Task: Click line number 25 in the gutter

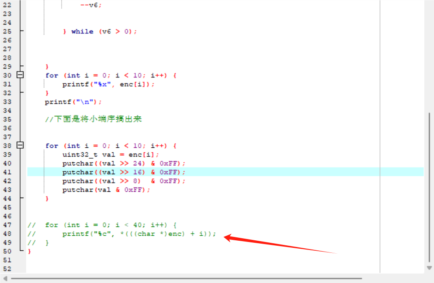Action: [x=7, y=31]
